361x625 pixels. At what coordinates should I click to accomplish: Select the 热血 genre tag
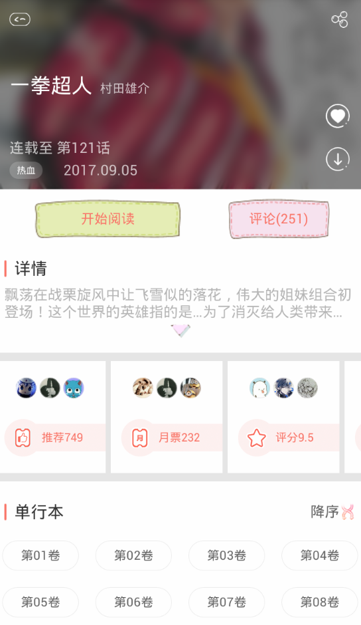pyautogui.click(x=26, y=171)
